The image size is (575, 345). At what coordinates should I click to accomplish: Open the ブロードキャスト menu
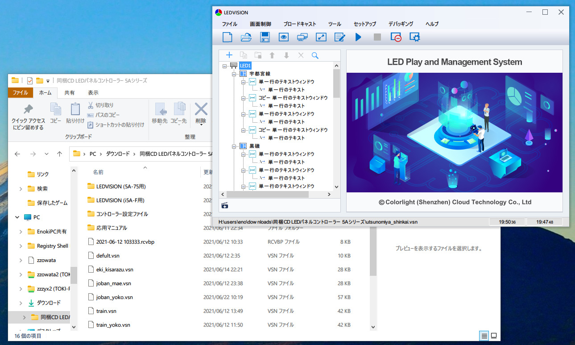tap(300, 24)
